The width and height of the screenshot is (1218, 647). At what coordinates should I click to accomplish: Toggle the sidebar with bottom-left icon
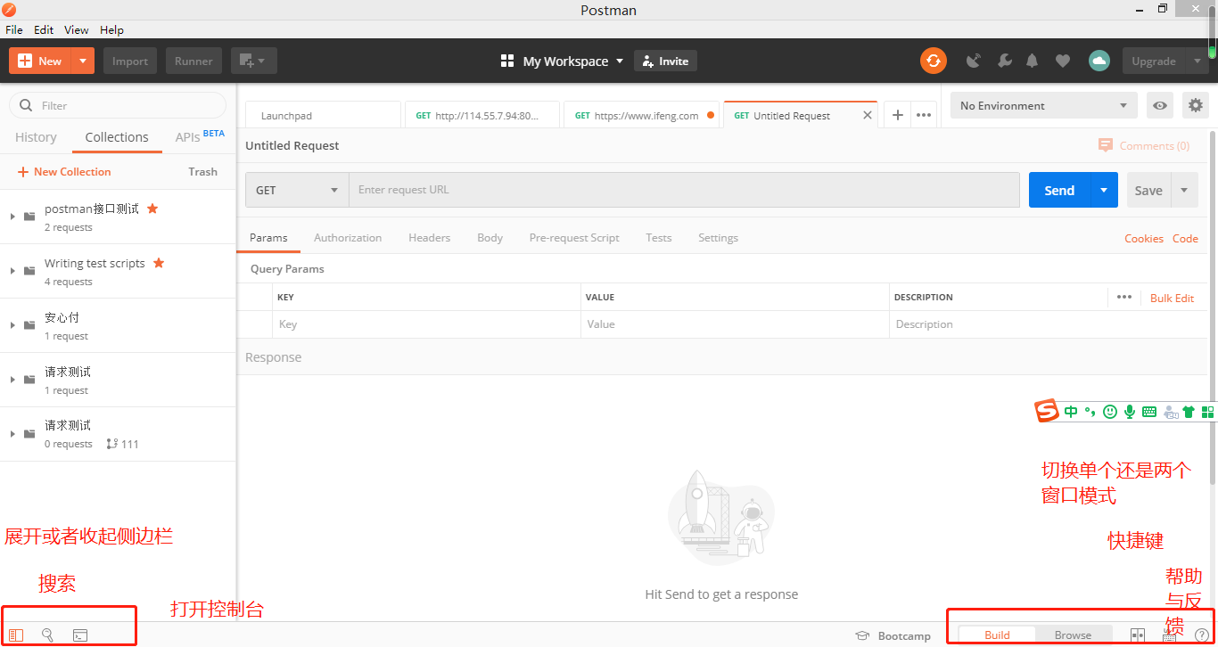pyautogui.click(x=16, y=635)
